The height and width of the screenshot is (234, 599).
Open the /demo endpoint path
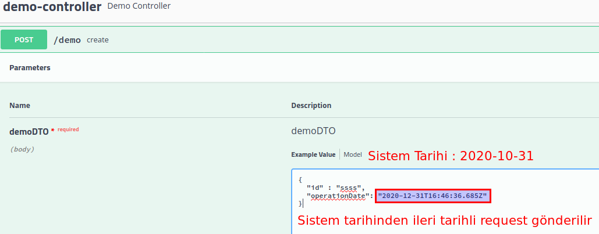67,40
